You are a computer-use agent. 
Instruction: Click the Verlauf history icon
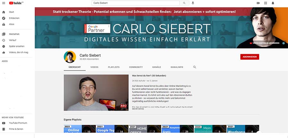click(x=4, y=40)
